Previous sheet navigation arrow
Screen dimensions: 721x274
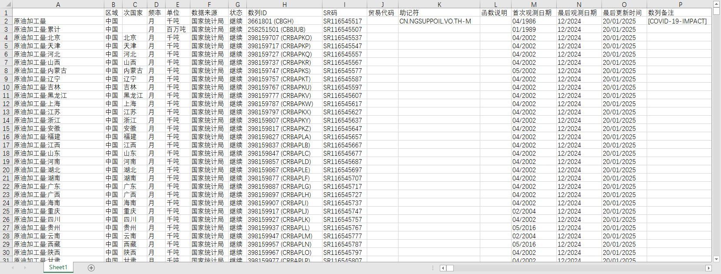[x=13, y=268]
